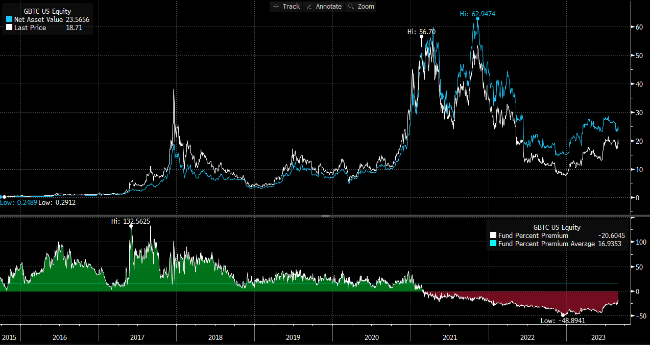
Task: Click the 2016 label on the time axis
Action: [x=60, y=337]
